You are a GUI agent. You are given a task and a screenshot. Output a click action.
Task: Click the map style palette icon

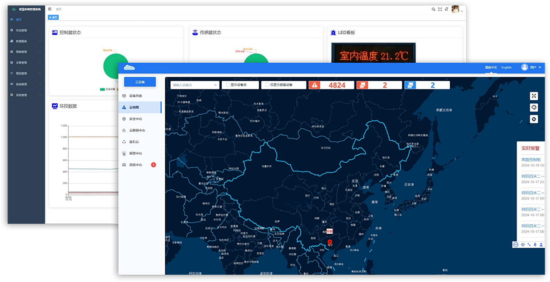534,107
